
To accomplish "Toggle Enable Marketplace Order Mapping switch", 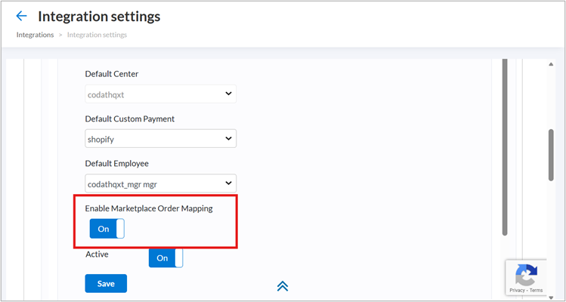I will [x=107, y=229].
